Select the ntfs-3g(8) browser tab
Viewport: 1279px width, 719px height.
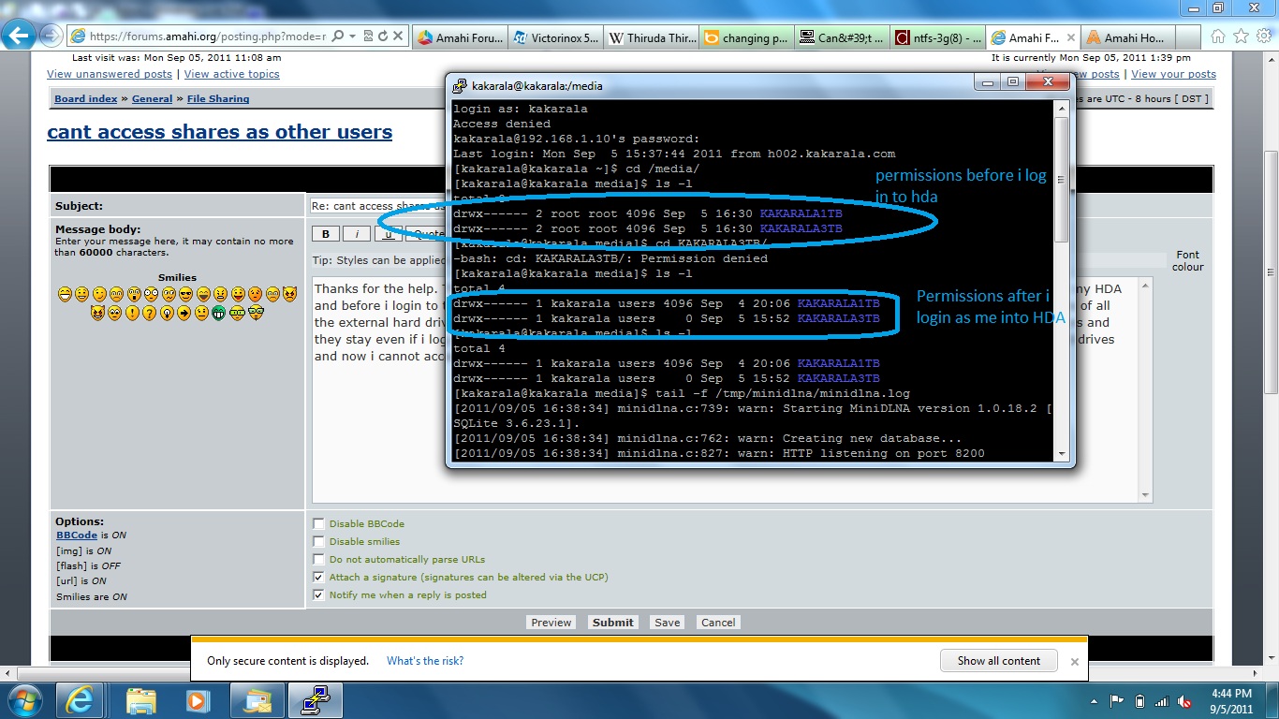[937, 38]
